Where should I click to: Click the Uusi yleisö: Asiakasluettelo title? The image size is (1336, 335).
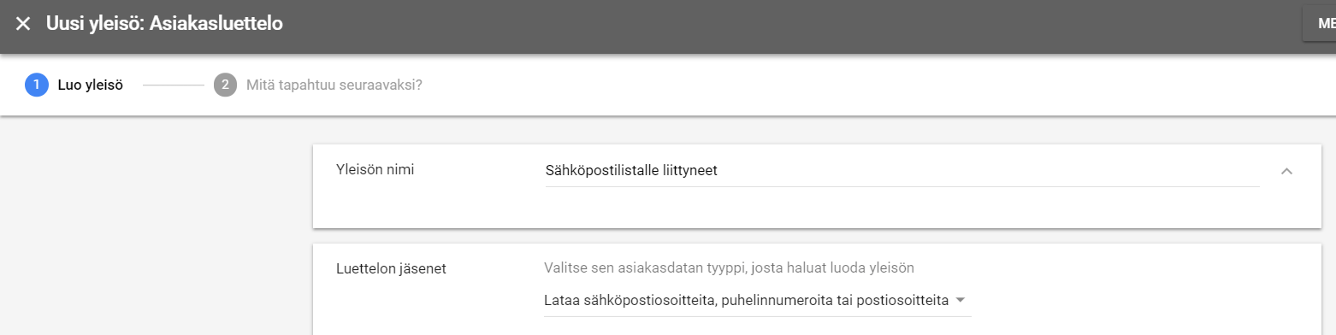164,24
